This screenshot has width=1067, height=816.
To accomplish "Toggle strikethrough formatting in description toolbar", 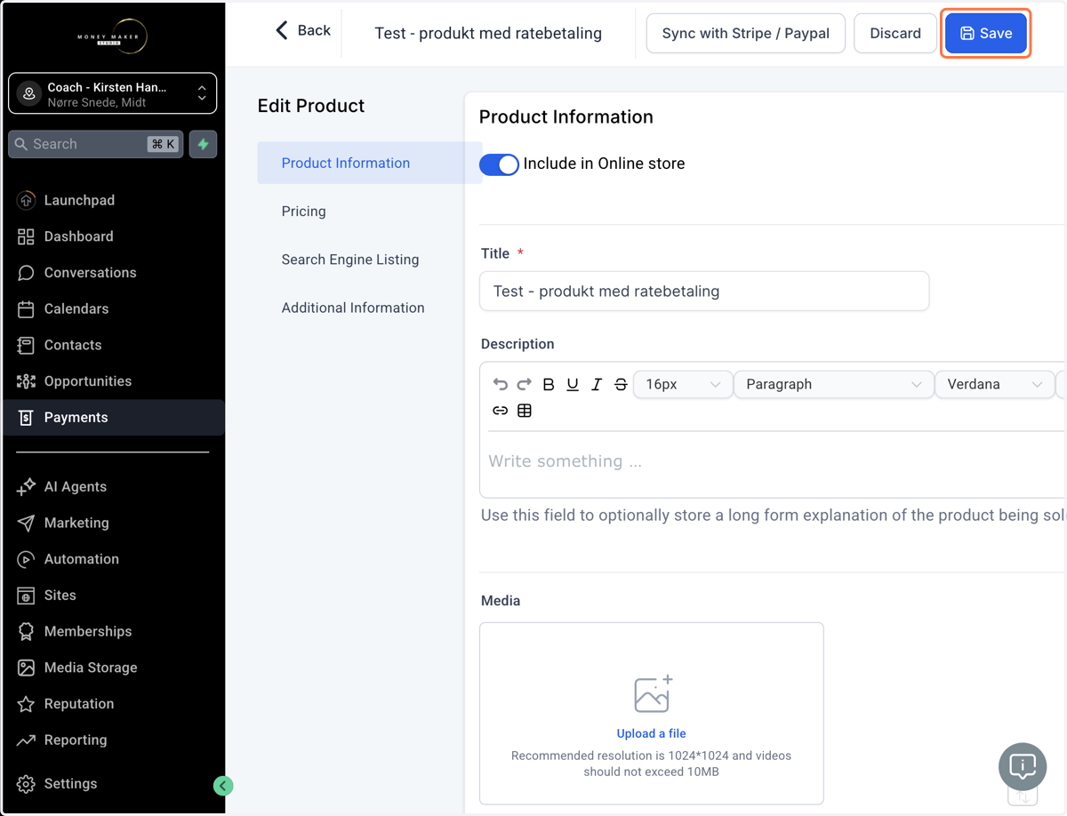I will (621, 384).
